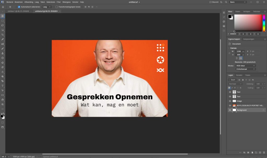Viewport: 267px width, 158px height.
Task: Select the Zoom tool in the toolbar
Action: point(3,105)
